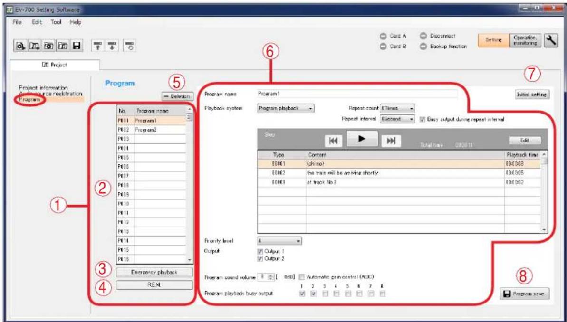
Task: Skip to previous step button
Action: tap(334, 141)
